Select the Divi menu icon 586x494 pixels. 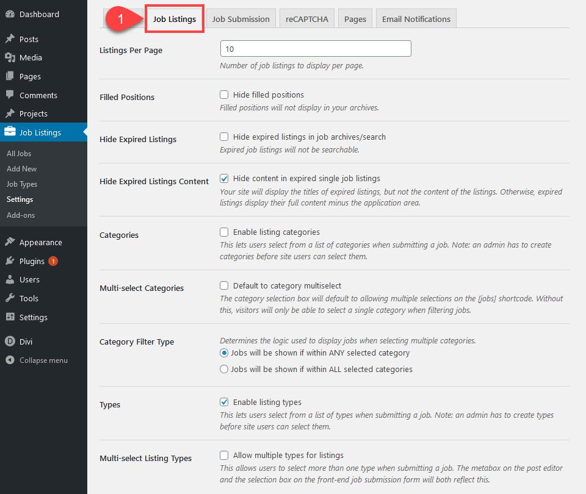pyautogui.click(x=11, y=342)
